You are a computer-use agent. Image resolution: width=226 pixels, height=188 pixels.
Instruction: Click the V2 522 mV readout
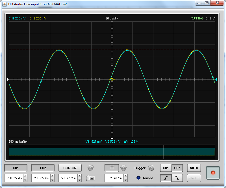(x=113, y=141)
